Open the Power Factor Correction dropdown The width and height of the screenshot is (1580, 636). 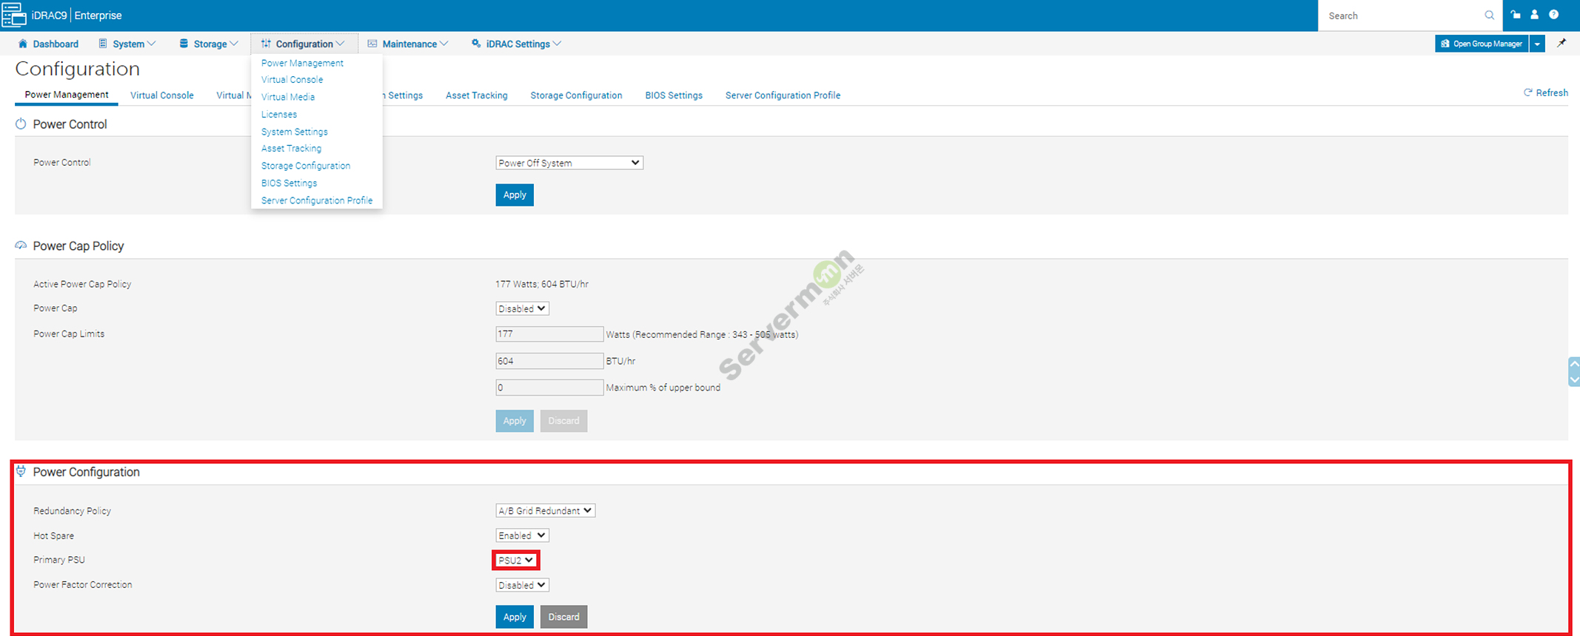click(522, 585)
